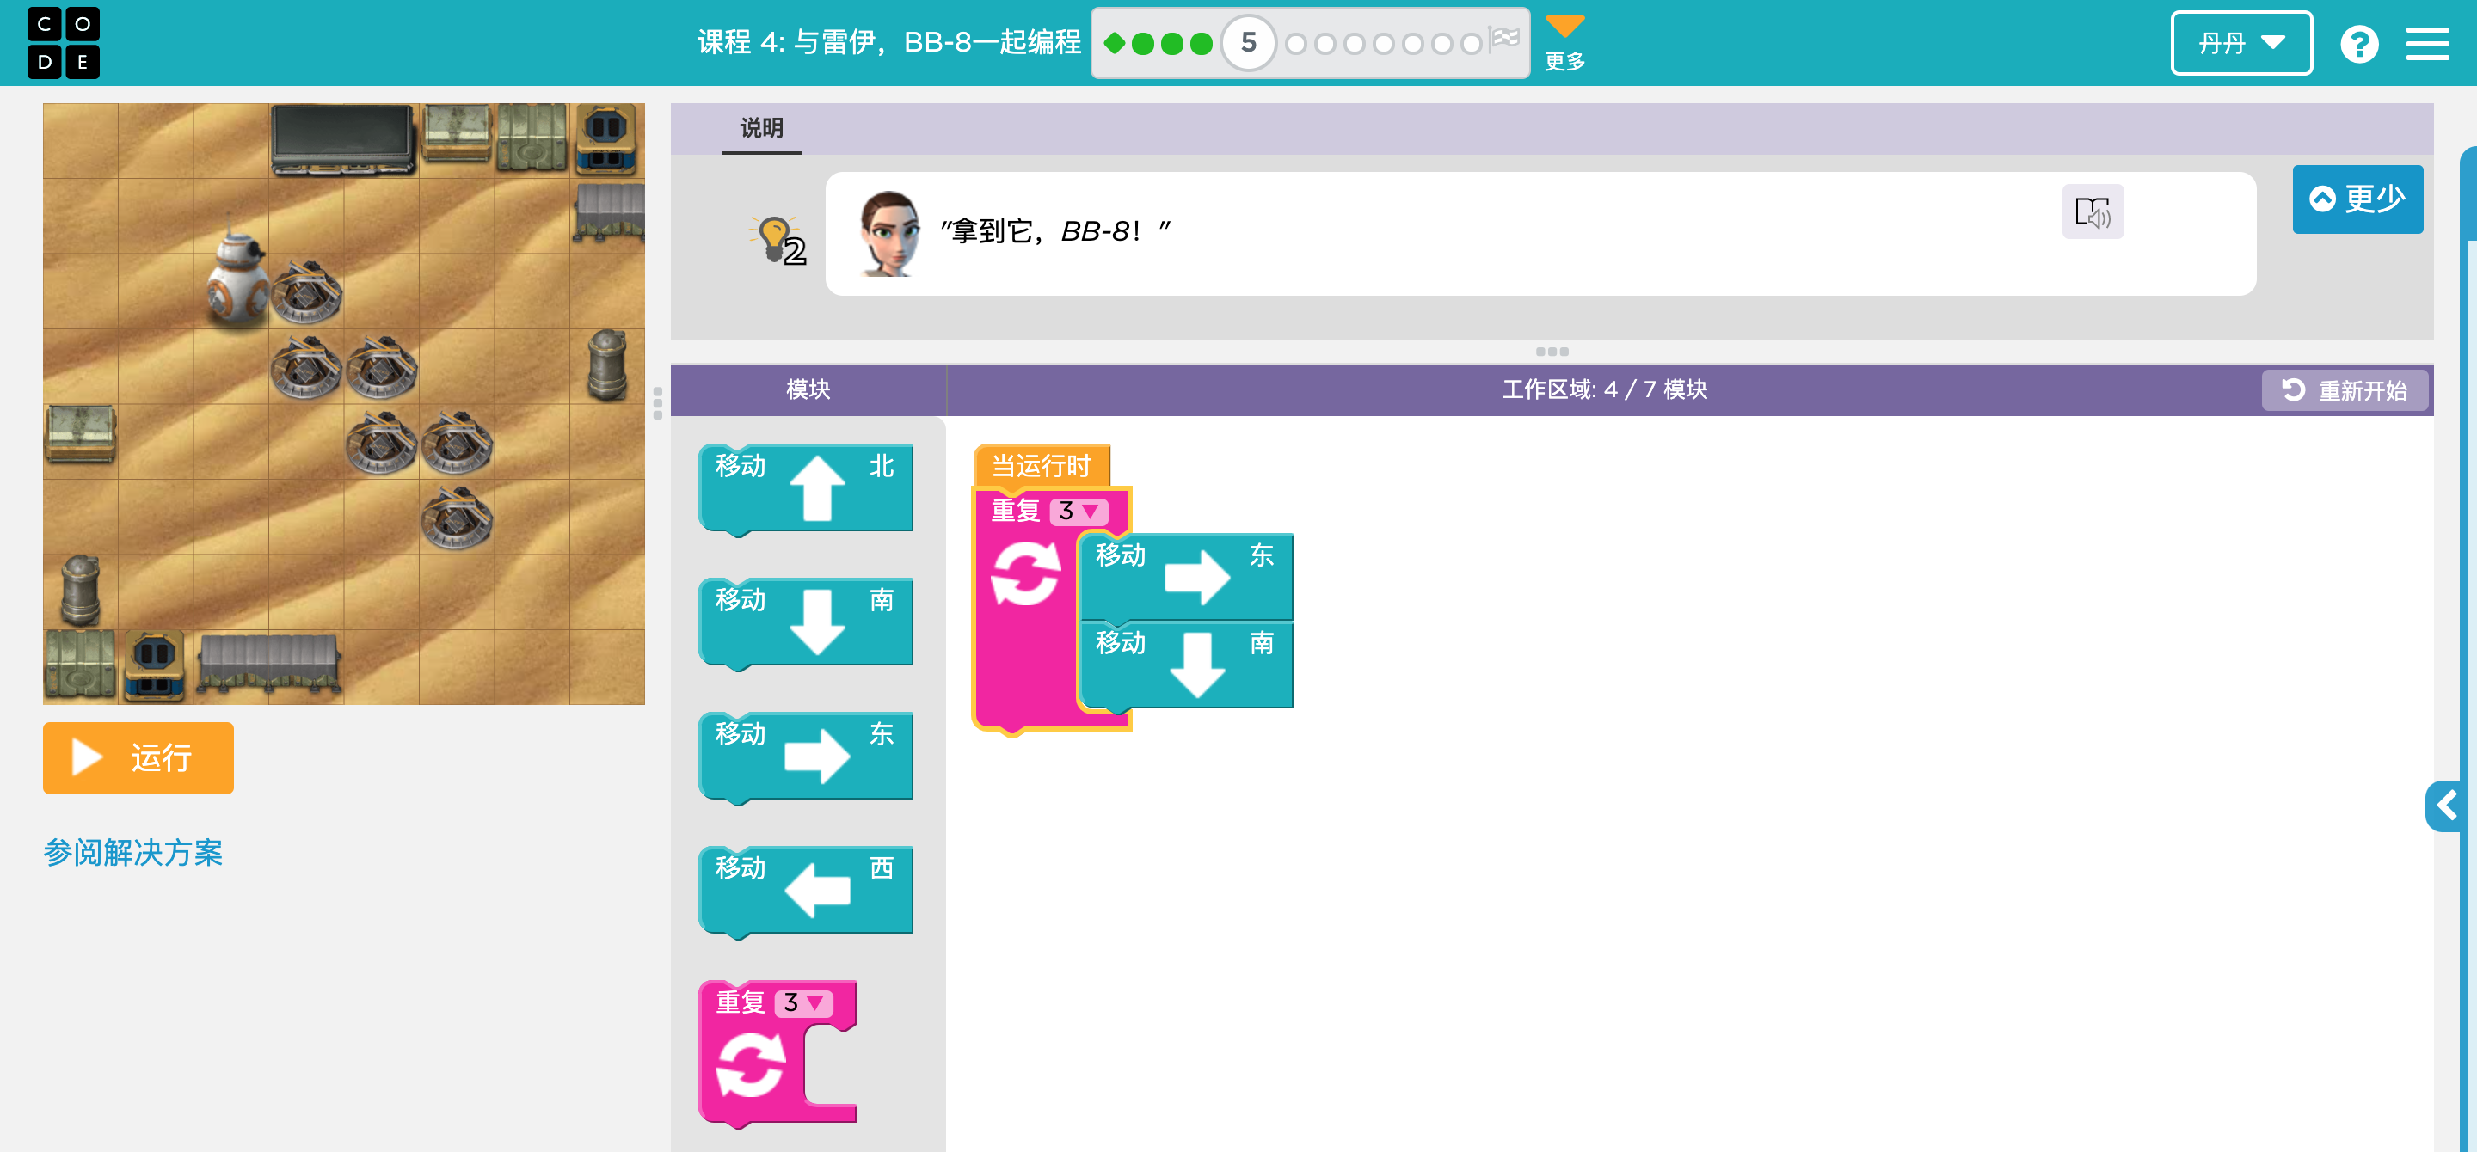Select the current level 5 bubble
This screenshot has height=1152, width=2477.
click(x=1248, y=43)
